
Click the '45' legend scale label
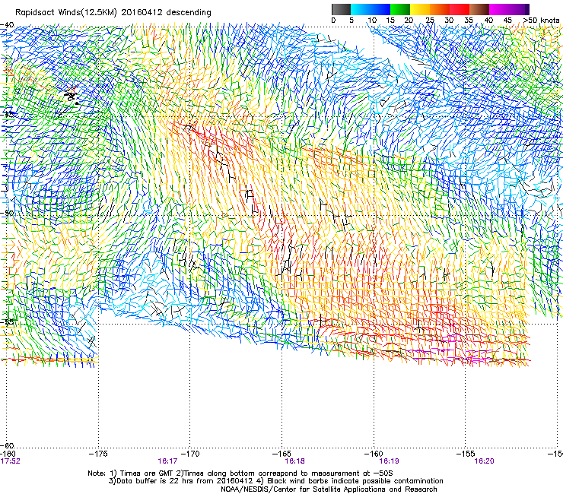[507, 21]
